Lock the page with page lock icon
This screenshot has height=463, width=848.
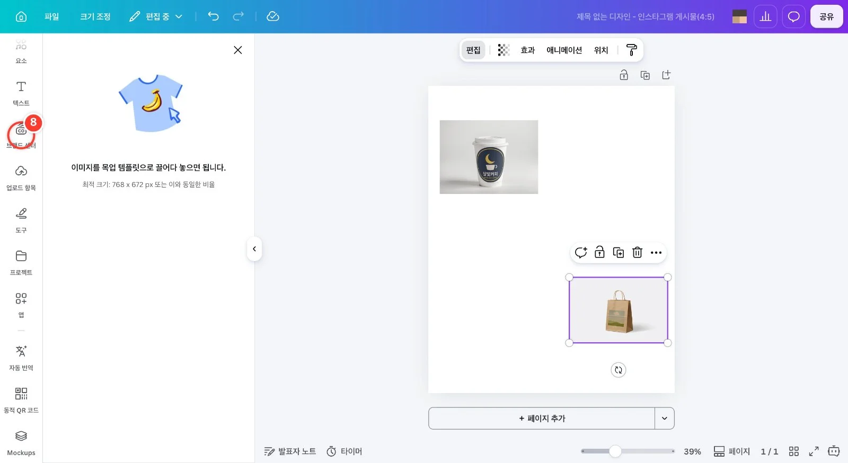[624, 75]
